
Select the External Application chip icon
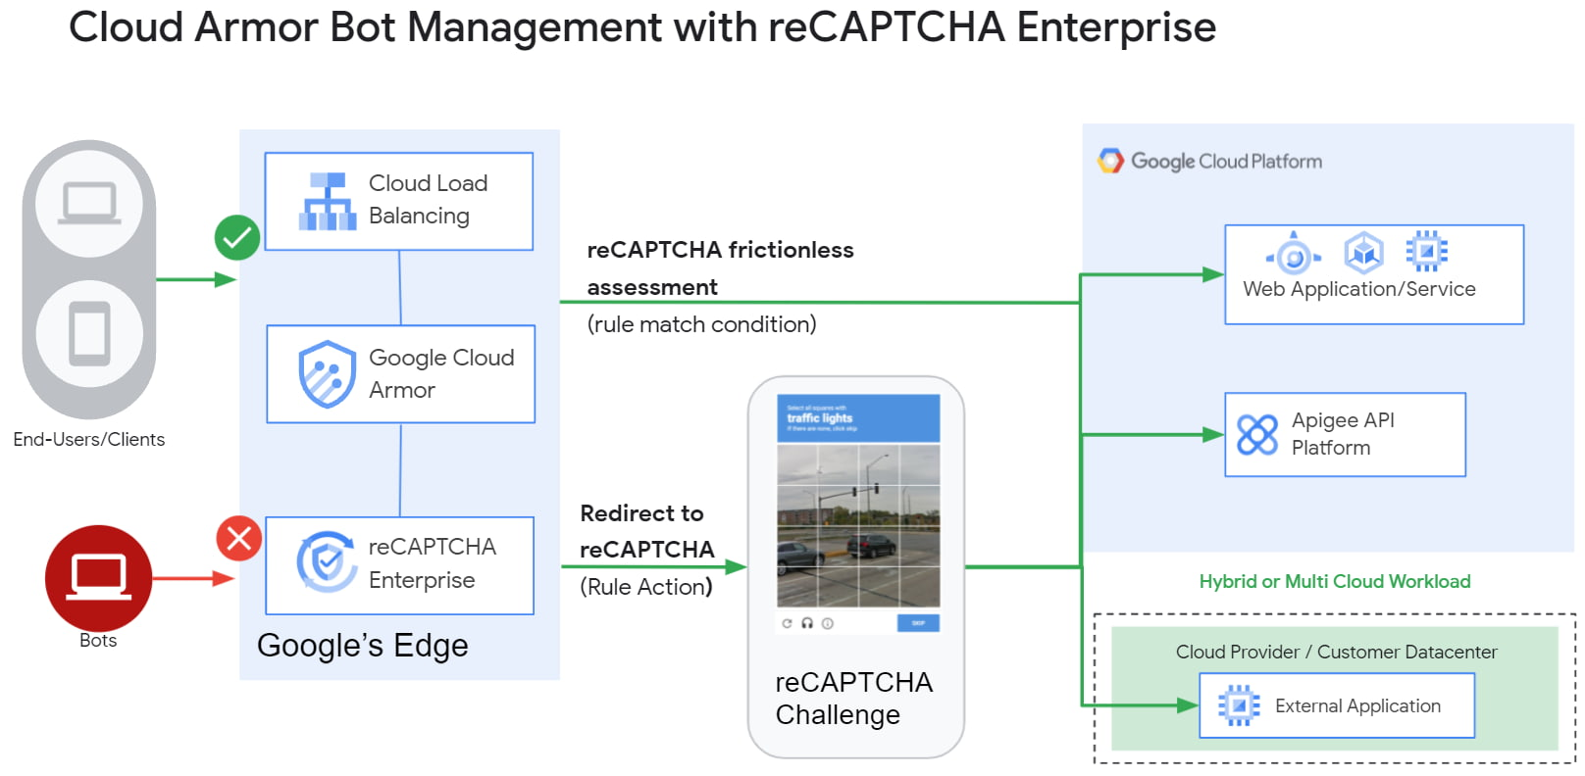click(1239, 705)
